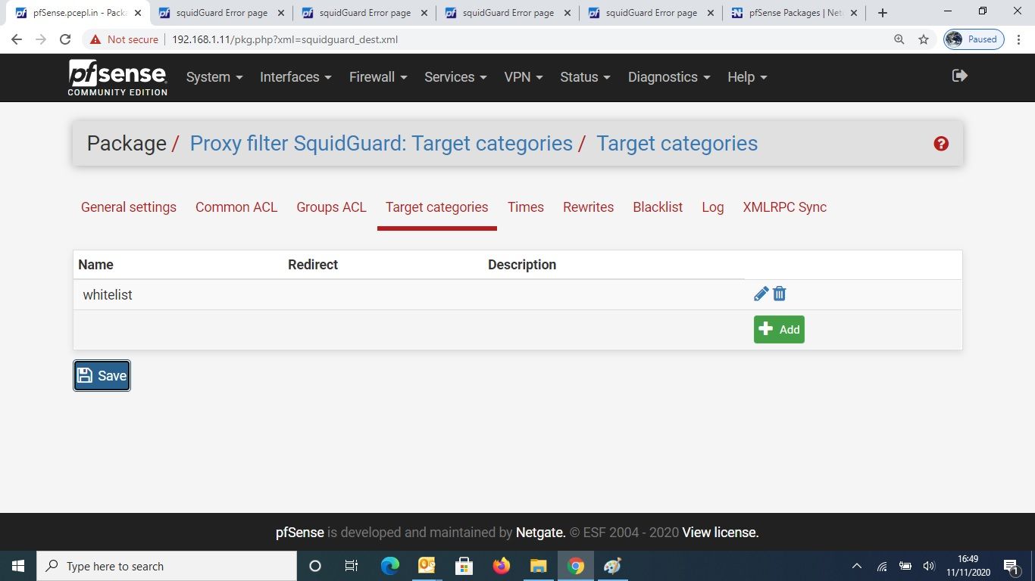
Task: Click the whitelist row name
Action: [108, 295]
